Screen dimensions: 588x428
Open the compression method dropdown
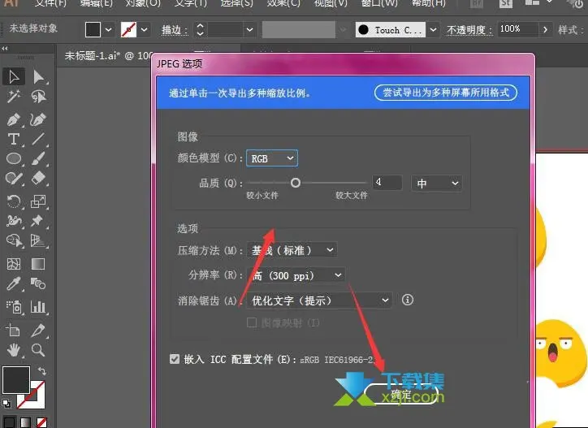(292, 250)
